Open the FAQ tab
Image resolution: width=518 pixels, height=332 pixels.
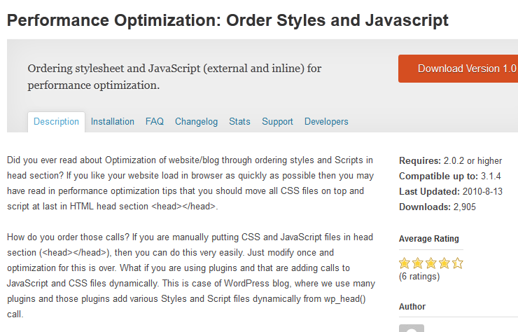[155, 122]
